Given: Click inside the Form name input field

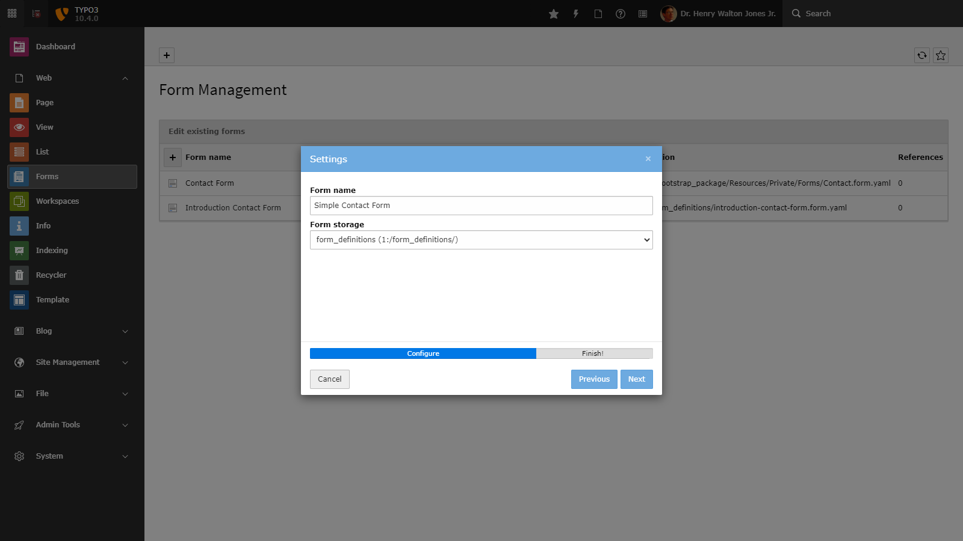Looking at the screenshot, I should pyautogui.click(x=481, y=206).
